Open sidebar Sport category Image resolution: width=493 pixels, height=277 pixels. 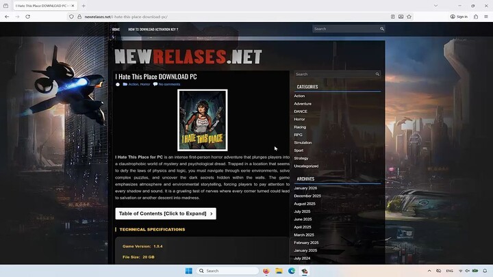299,150
